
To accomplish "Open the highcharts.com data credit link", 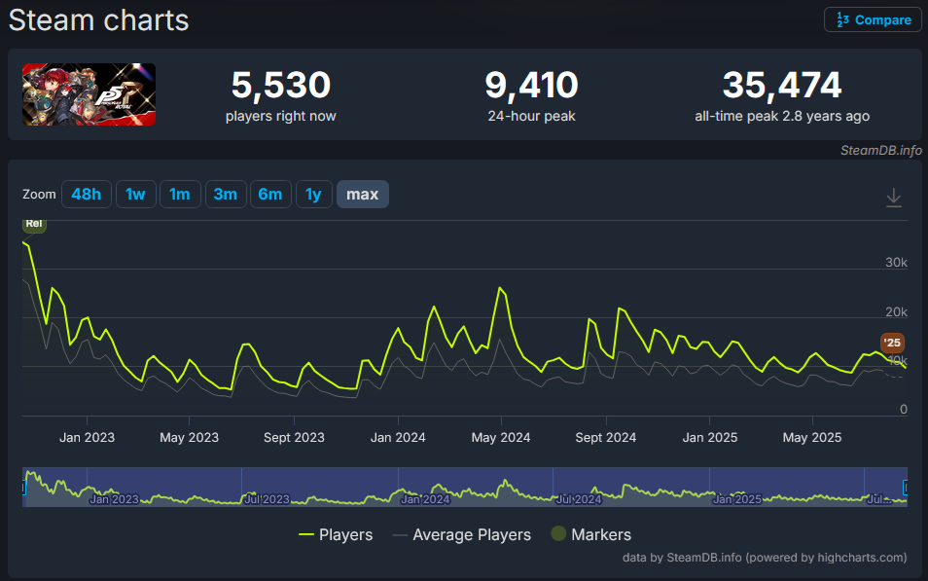I will [765, 558].
